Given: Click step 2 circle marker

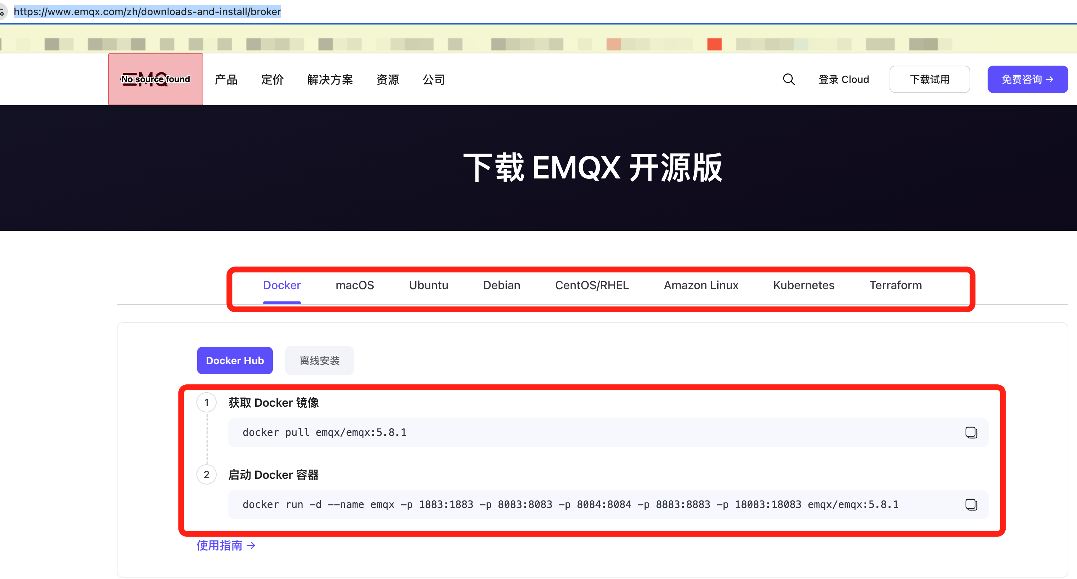Looking at the screenshot, I should (207, 474).
